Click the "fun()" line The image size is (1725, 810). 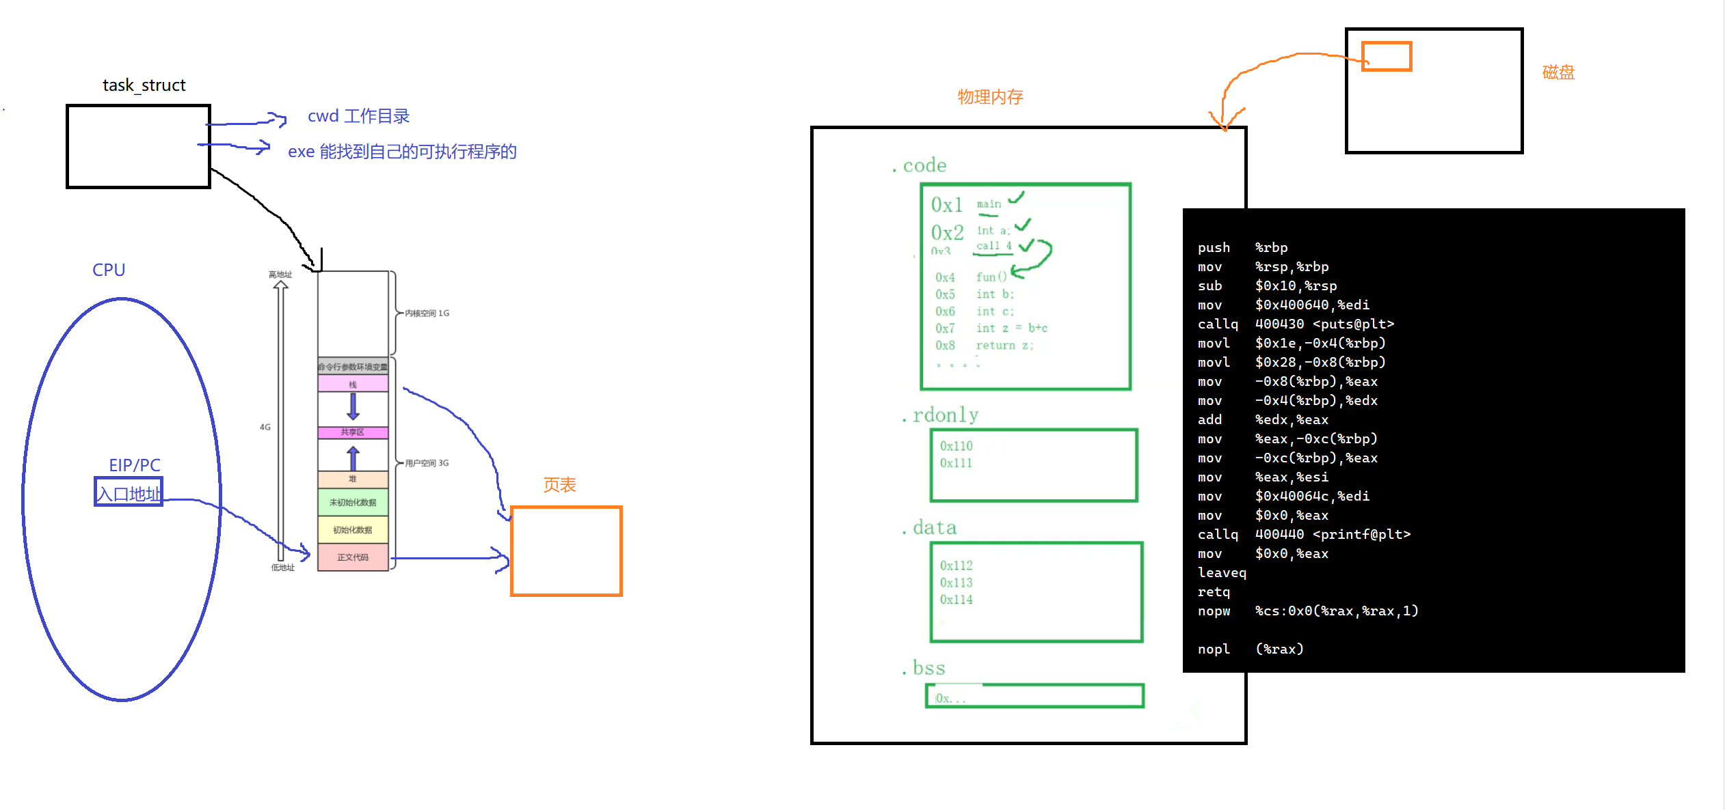pos(991,277)
